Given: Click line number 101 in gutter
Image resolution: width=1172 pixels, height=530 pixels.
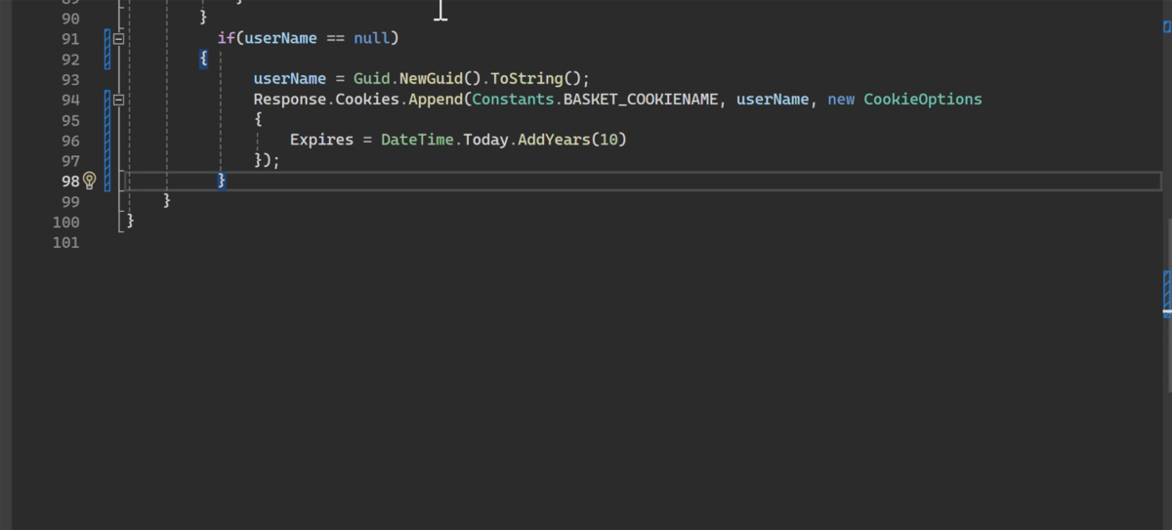Looking at the screenshot, I should (65, 242).
